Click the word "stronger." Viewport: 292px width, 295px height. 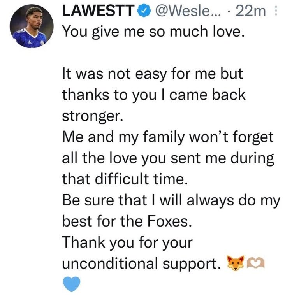point(93,116)
